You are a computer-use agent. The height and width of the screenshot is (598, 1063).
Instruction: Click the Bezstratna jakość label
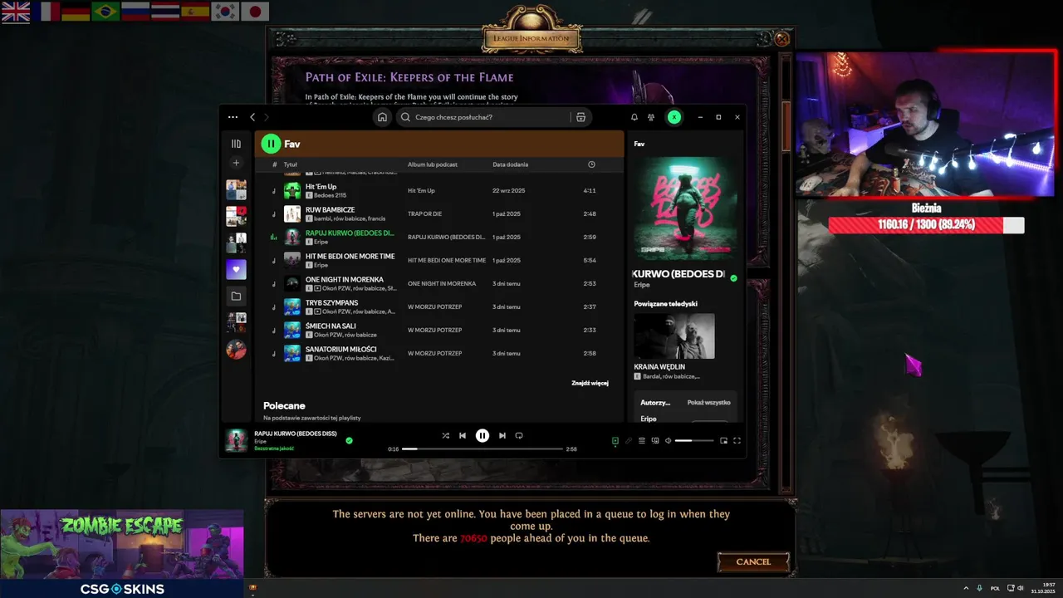(x=274, y=448)
